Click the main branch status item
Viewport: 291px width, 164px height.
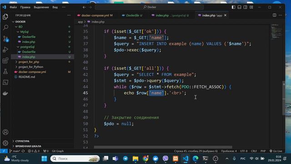point(15,151)
